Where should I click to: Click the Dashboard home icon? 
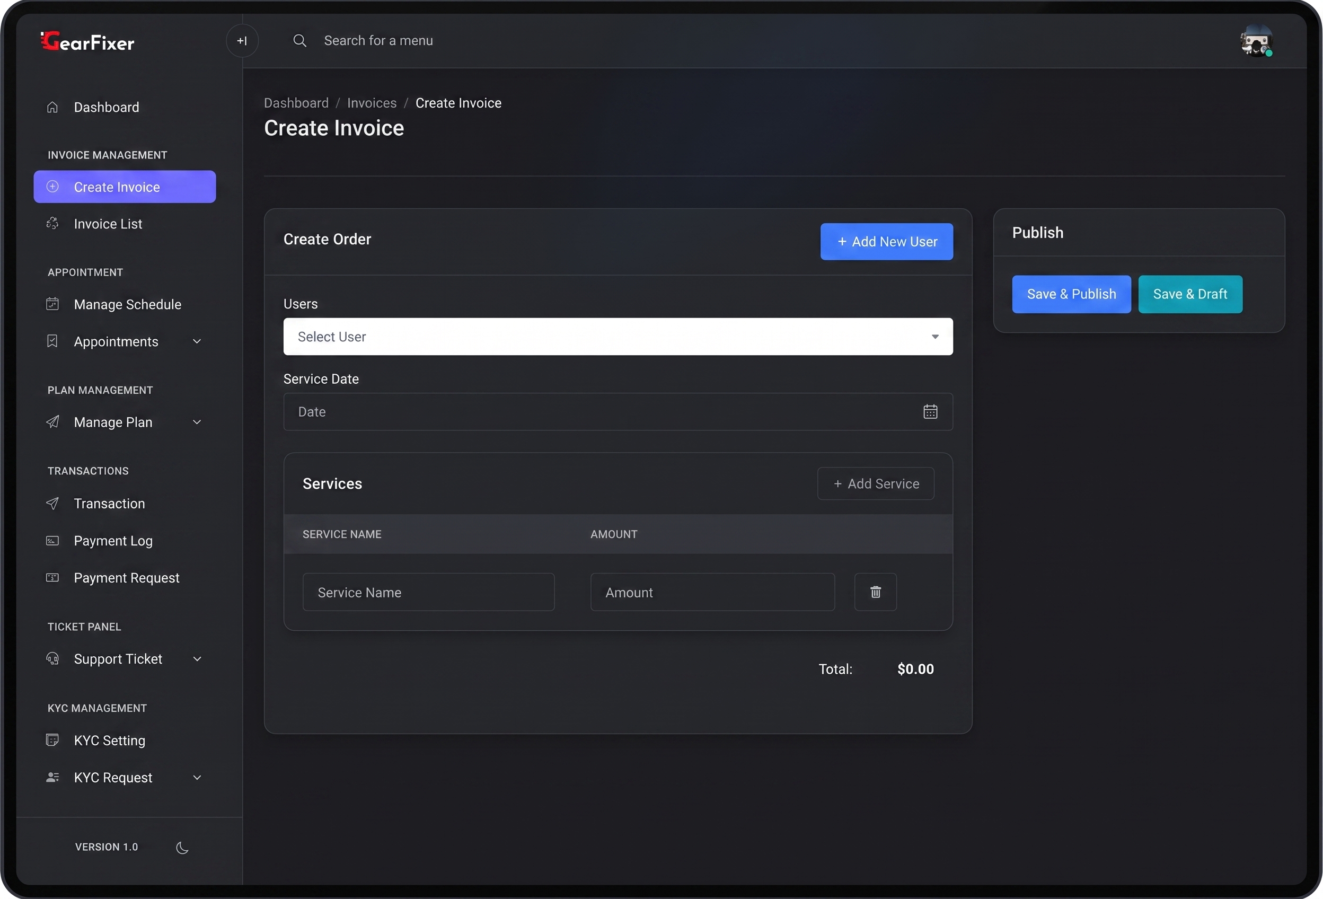(52, 107)
